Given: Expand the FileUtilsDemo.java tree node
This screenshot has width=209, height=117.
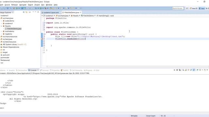Looking at the screenshot, I should click(4, 29).
